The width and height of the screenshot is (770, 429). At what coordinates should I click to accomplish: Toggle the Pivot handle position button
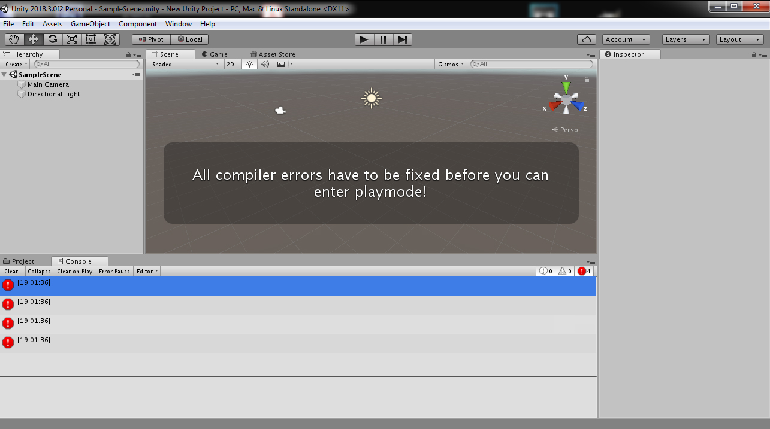[151, 39]
